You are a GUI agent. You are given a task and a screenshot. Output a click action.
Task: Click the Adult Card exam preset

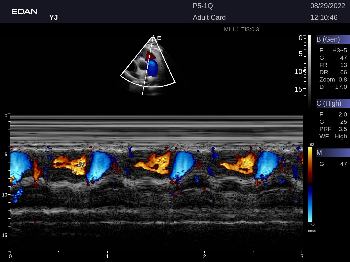209,17
